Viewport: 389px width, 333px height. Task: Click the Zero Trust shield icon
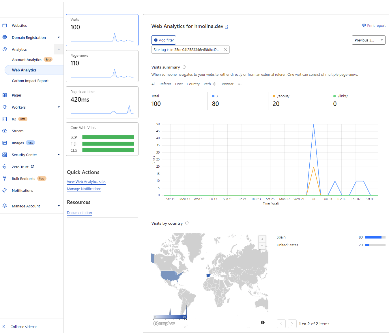5,166
